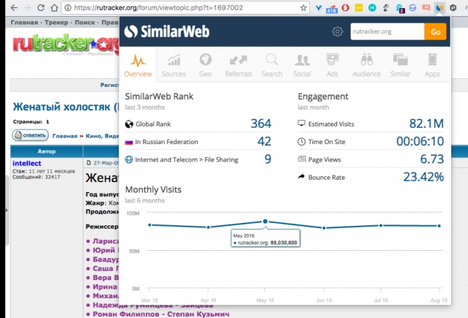Viewport: 468px width, 318px height.
Task: Open the mail extension showing 418
Action: (x=332, y=9)
